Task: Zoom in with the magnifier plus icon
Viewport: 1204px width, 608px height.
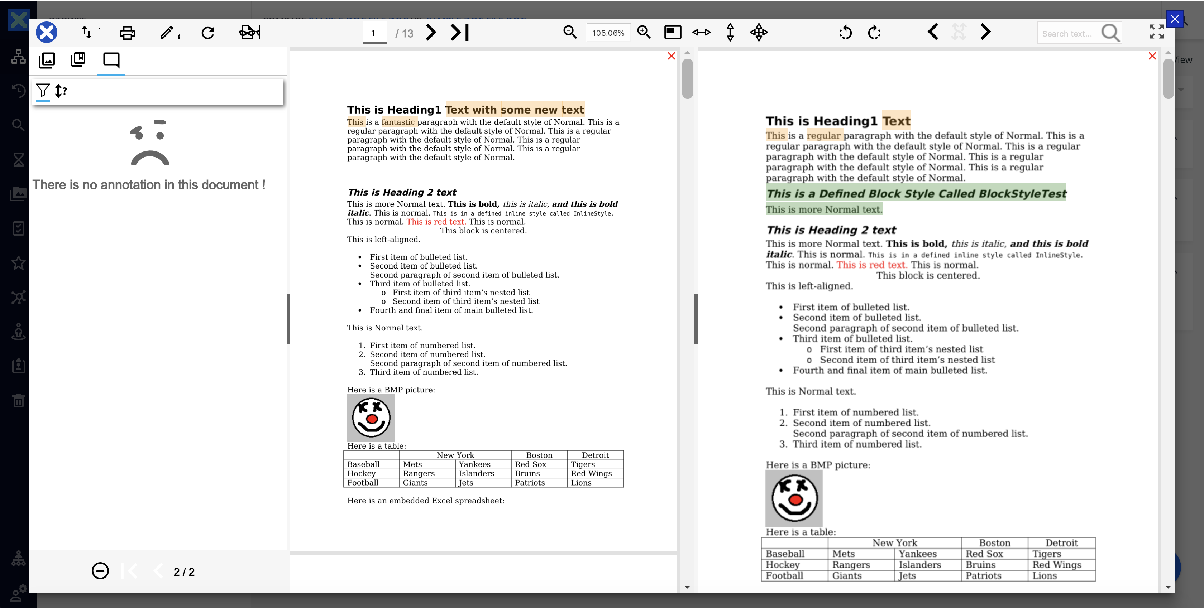Action: [x=644, y=32]
